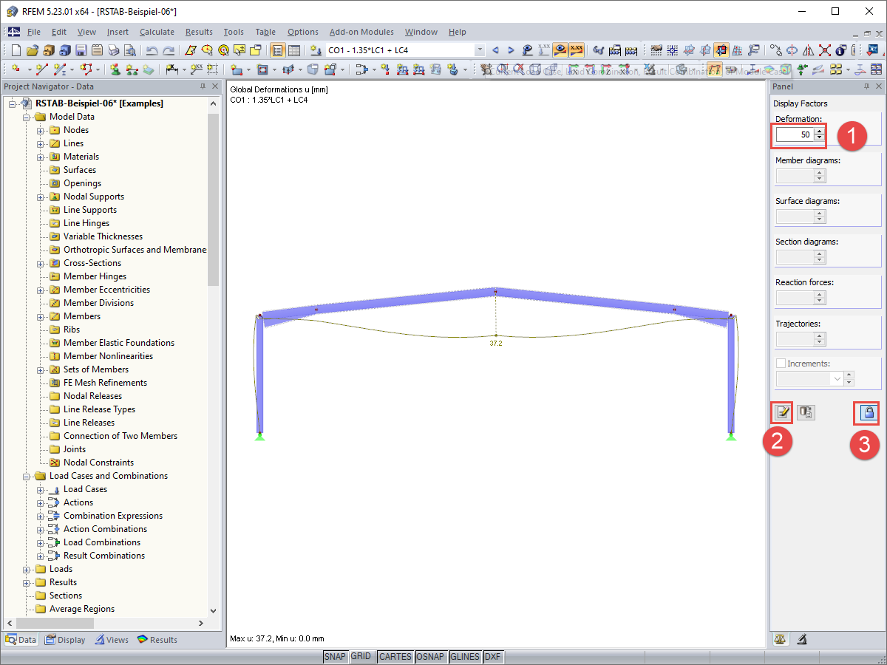This screenshot has width=887, height=665.
Task: Expand the Results folder
Action: click(x=27, y=582)
